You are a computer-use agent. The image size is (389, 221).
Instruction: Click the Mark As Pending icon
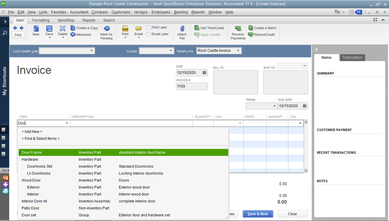click(x=106, y=29)
